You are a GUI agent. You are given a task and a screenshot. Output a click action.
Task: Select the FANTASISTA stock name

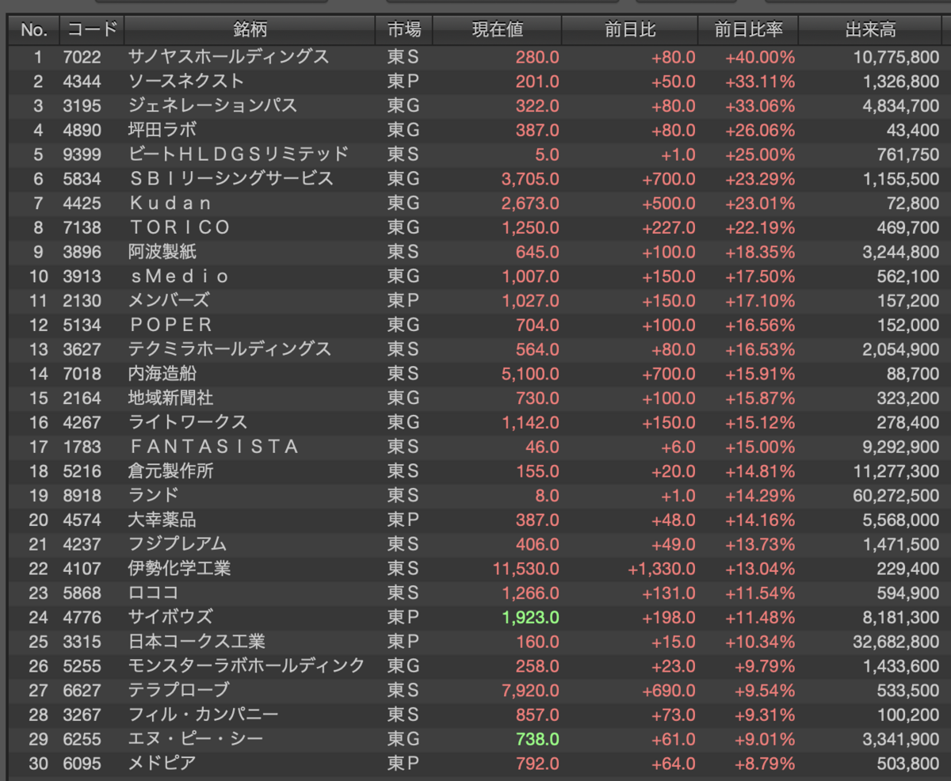(214, 447)
